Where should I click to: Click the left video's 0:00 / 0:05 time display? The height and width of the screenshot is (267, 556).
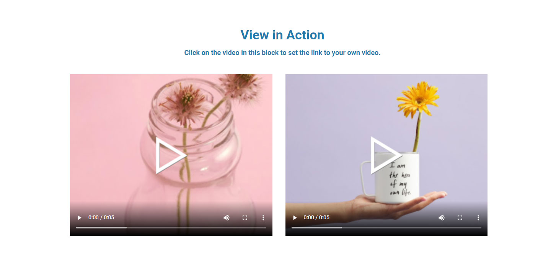click(101, 218)
